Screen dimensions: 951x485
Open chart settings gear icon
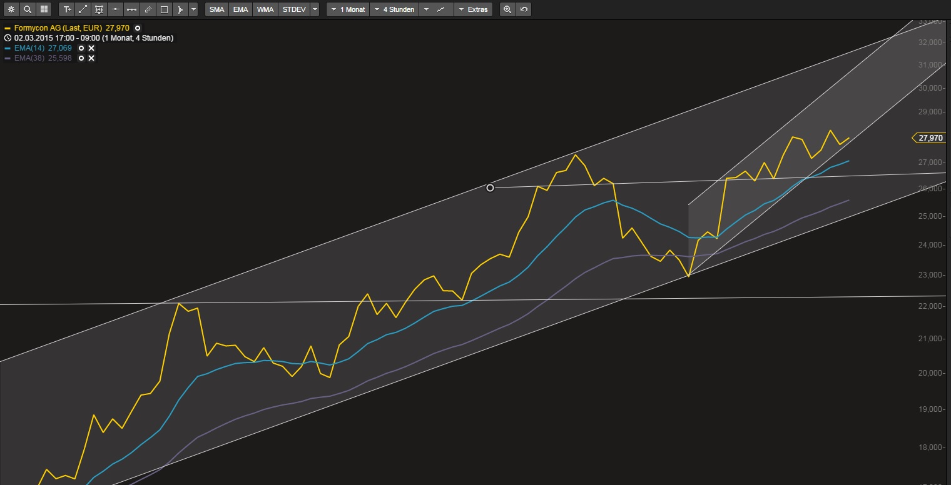point(11,9)
